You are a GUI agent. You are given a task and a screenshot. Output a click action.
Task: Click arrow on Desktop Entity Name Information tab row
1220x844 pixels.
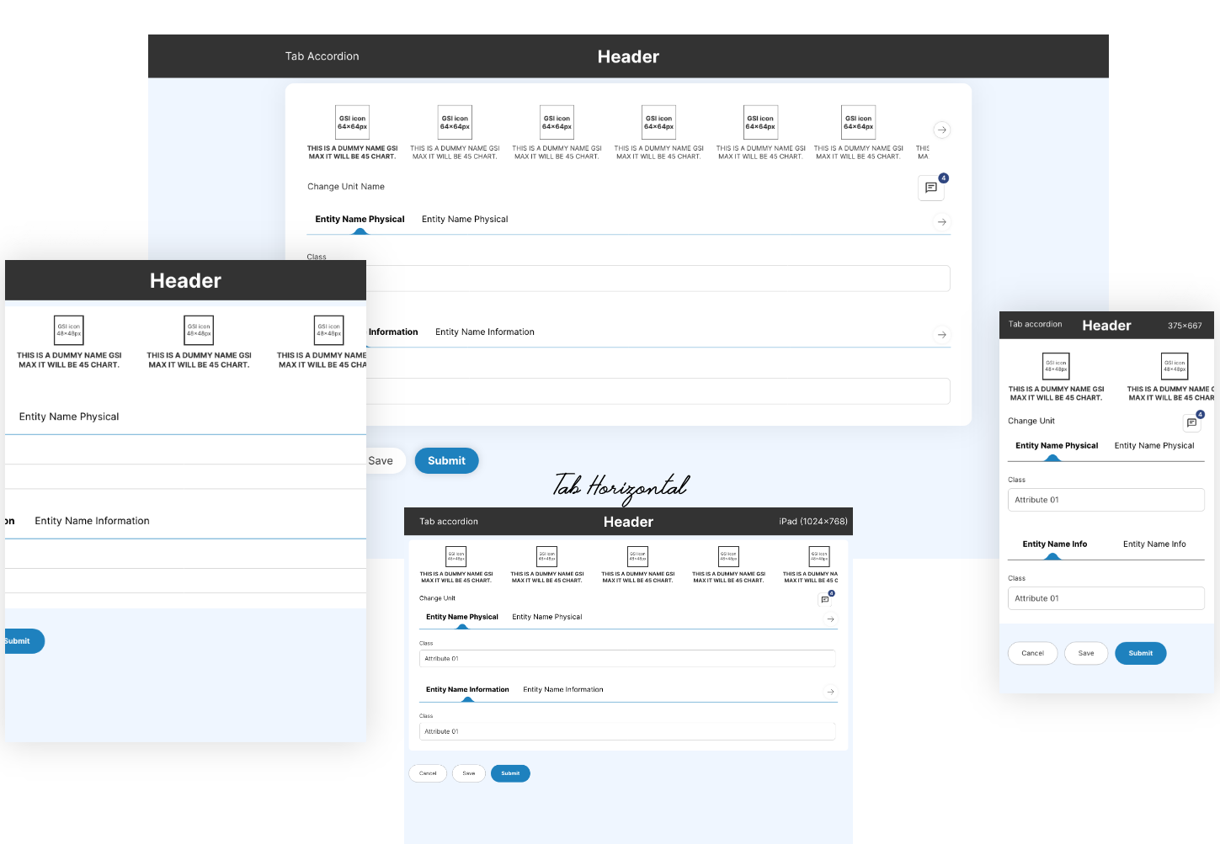click(941, 335)
